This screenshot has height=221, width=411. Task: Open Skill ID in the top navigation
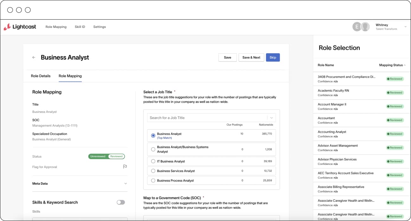point(80,27)
